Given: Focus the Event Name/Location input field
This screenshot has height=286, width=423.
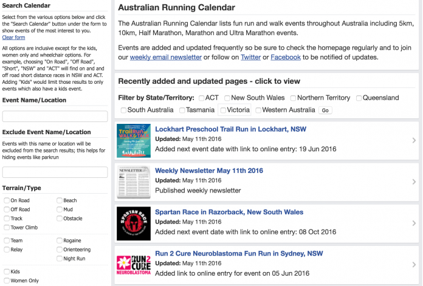Looking at the screenshot, I should tap(55, 117).
